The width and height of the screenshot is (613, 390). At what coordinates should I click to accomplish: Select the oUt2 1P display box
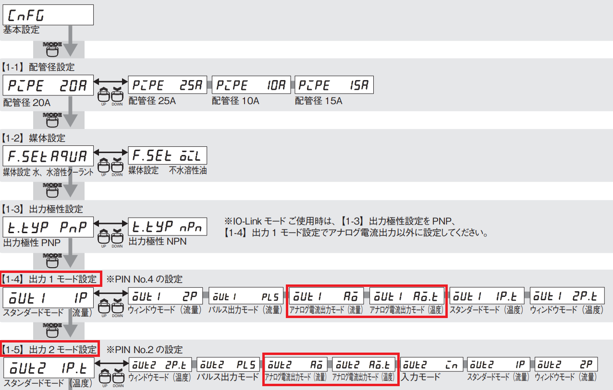499,364
